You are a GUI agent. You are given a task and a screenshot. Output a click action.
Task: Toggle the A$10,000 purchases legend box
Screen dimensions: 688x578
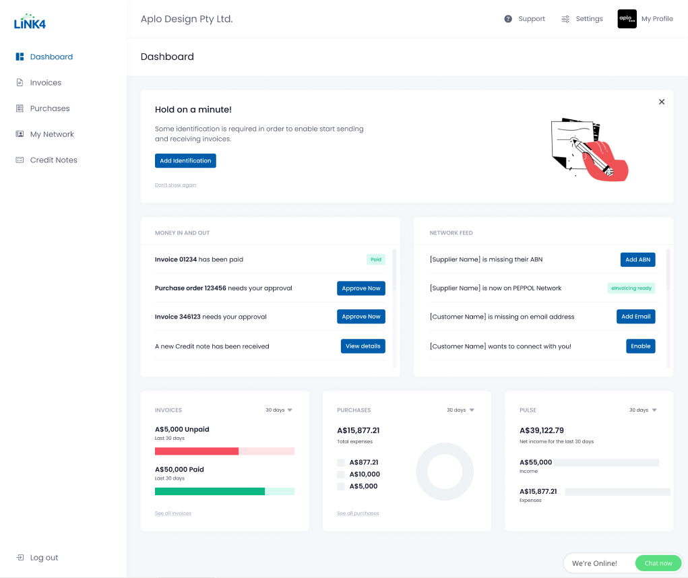click(x=341, y=474)
